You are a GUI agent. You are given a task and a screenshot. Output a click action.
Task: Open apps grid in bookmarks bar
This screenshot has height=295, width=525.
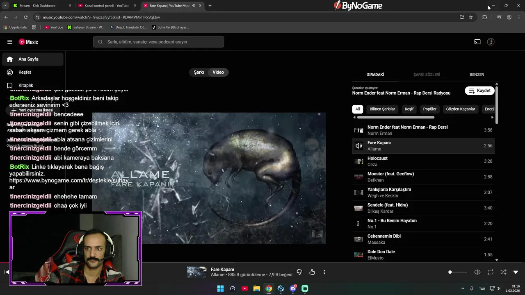[x=34, y=27]
